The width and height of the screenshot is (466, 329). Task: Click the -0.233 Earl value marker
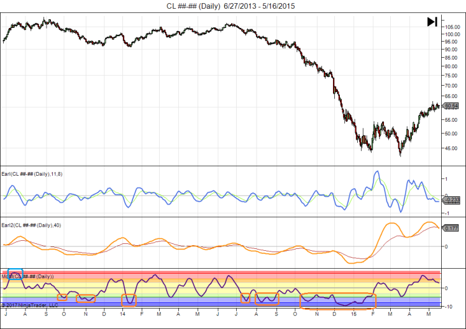click(451, 199)
